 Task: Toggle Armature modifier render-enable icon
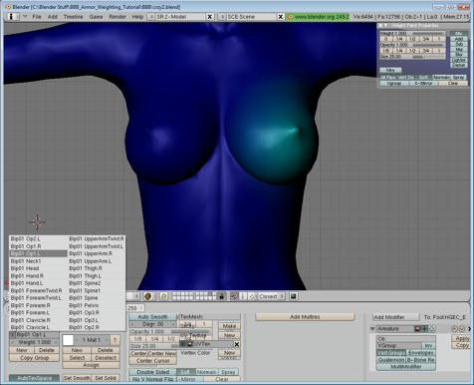coord(417,329)
